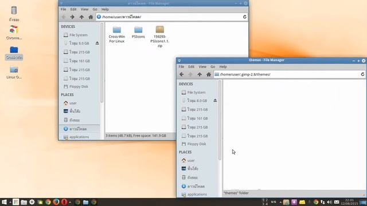The height and width of the screenshot is (206, 367).
Task: Open the PSIcons folder
Action: (x=138, y=32)
